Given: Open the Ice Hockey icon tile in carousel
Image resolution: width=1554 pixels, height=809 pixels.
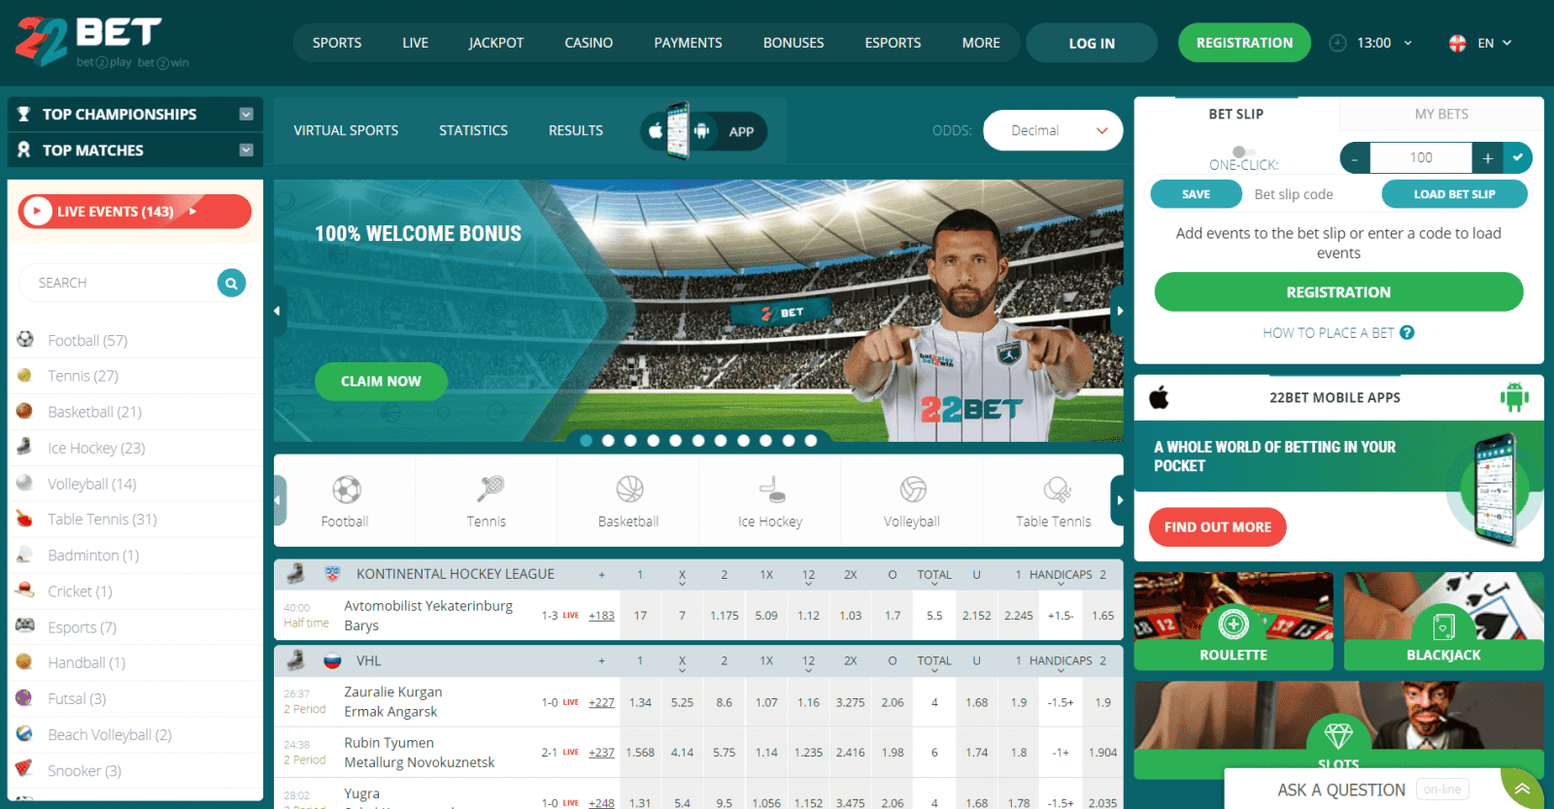Looking at the screenshot, I should pos(770,501).
